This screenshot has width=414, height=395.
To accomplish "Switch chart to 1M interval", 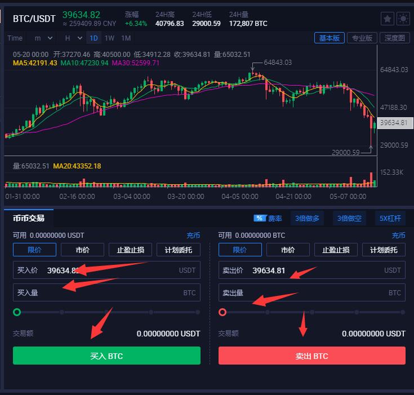I will click(x=126, y=38).
